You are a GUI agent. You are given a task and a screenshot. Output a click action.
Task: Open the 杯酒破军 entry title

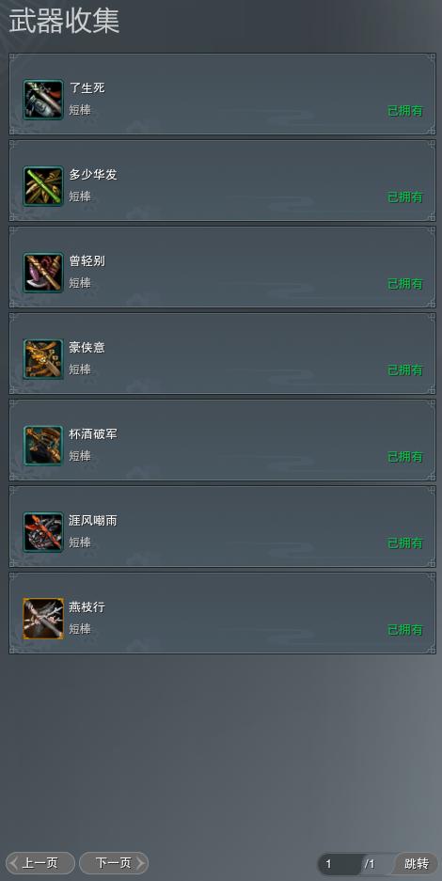click(x=93, y=434)
